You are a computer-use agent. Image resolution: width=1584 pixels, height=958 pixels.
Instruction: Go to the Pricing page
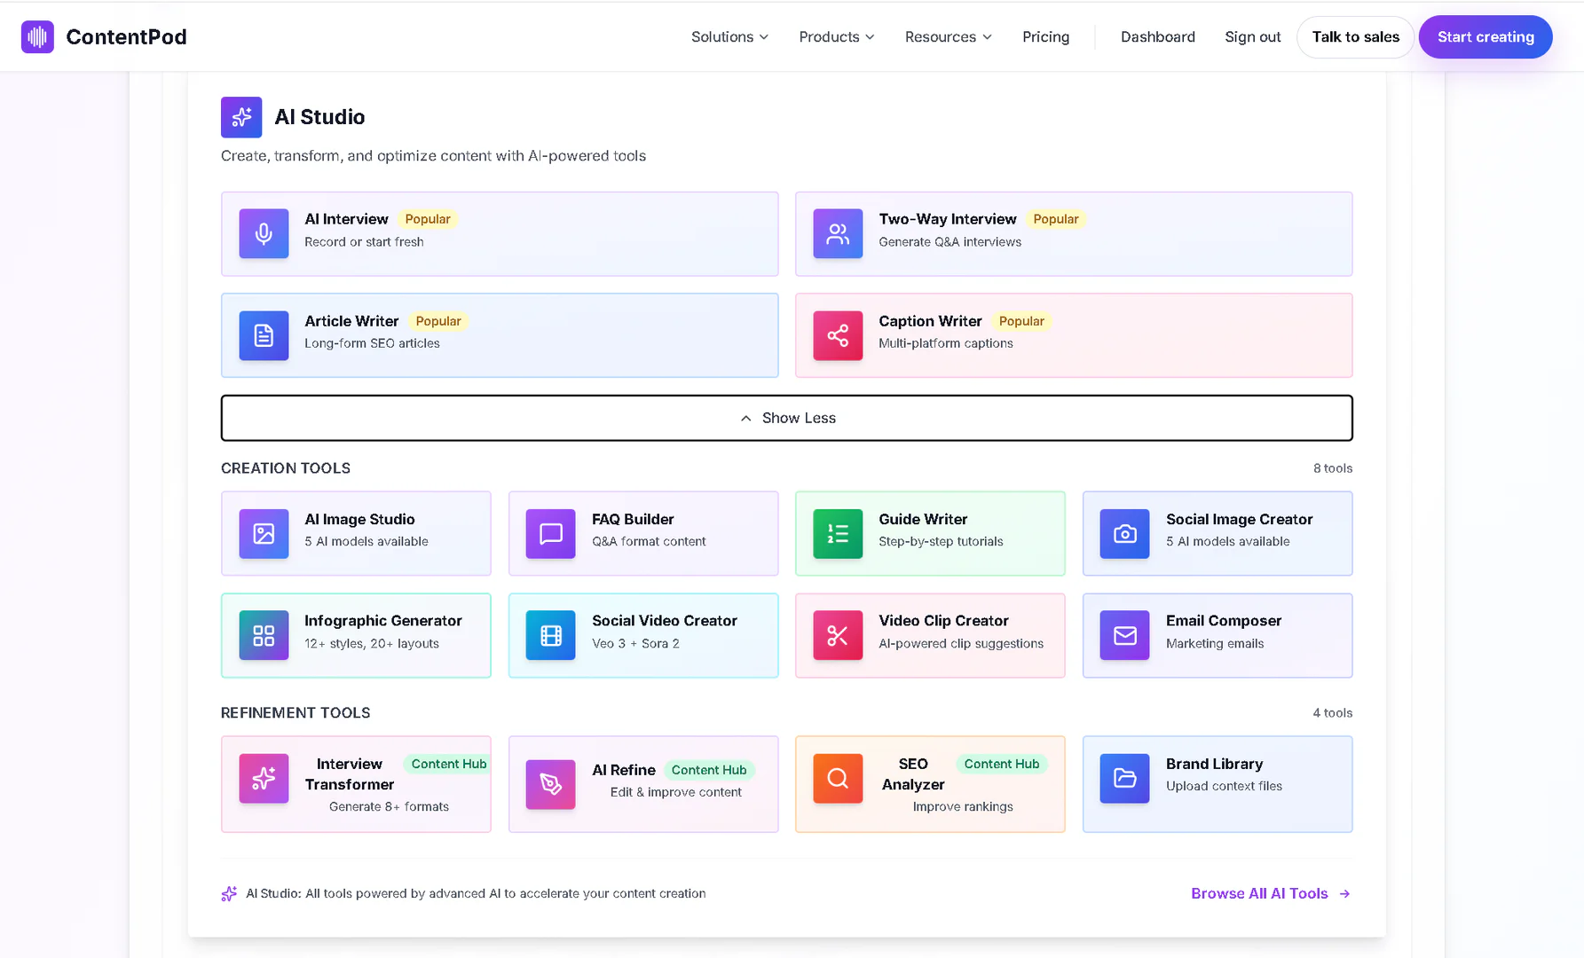click(x=1045, y=37)
